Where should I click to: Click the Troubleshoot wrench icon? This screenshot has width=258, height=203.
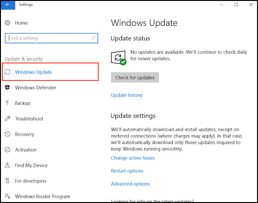pyautogui.click(x=8, y=119)
